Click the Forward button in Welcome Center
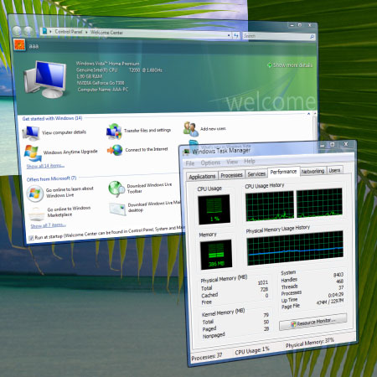Screen dimensions: 377x377 [28, 31]
